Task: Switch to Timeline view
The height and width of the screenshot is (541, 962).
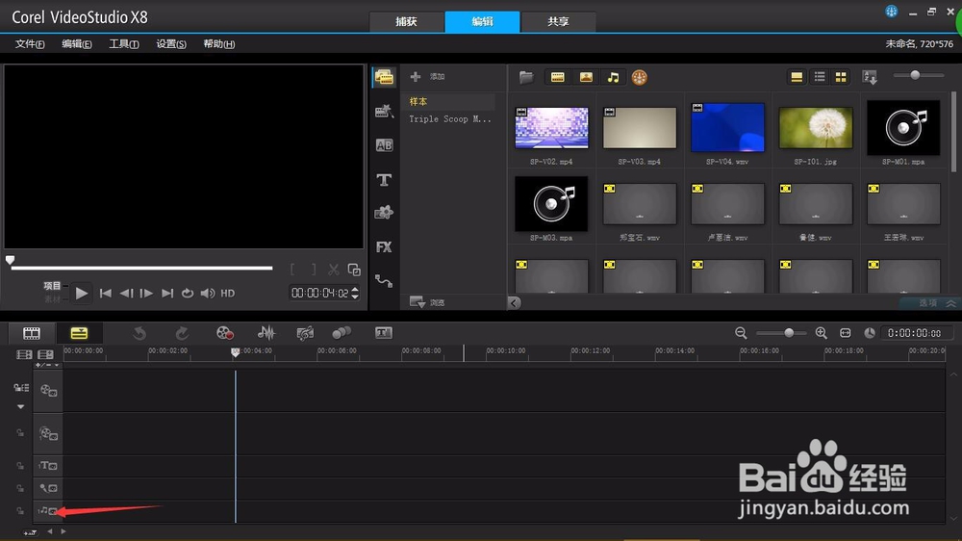Action: click(x=79, y=333)
